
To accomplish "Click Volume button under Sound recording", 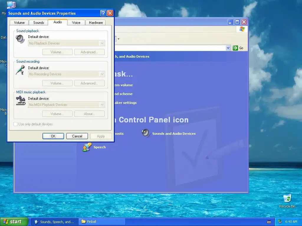I will click(x=57, y=83).
